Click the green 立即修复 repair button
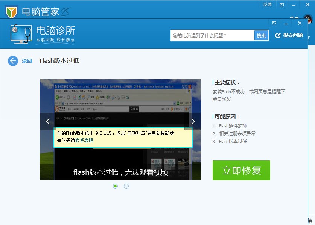This screenshot has height=225, width=315. tap(241, 170)
